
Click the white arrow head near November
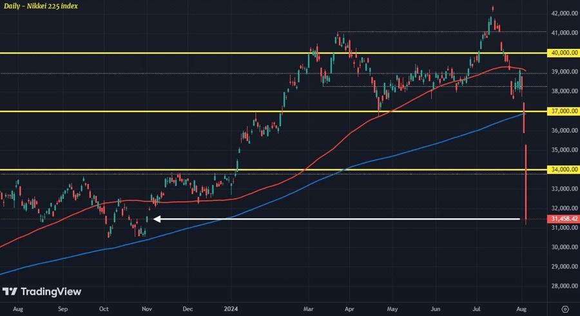coord(157,219)
